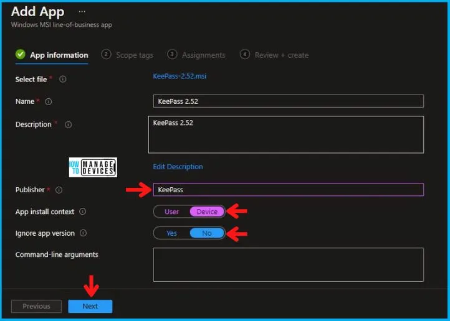Click the info icon beside App install context

[x=83, y=212]
